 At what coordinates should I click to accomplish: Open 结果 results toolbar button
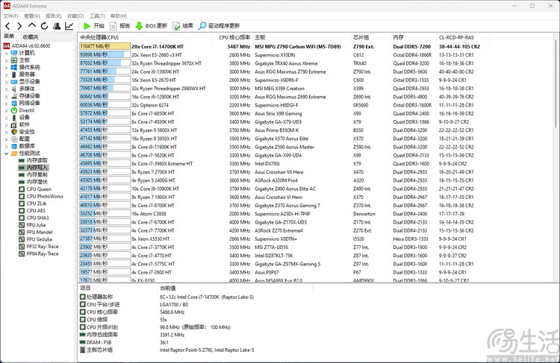click(x=183, y=25)
